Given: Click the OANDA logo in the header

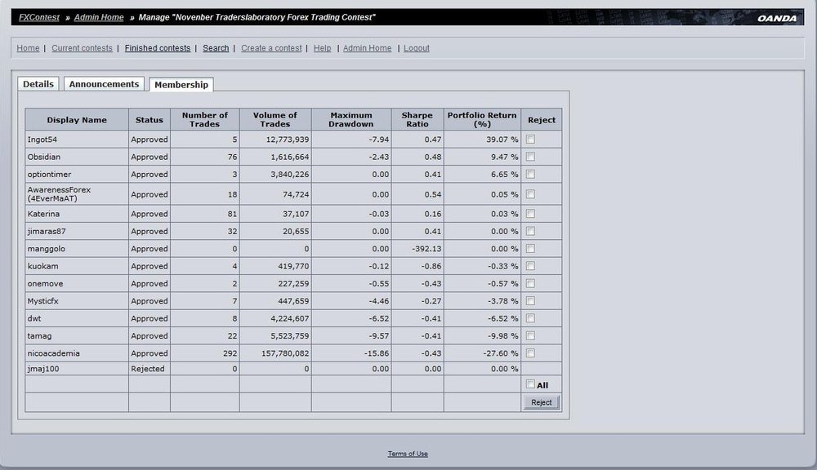Looking at the screenshot, I should tap(777, 18).
